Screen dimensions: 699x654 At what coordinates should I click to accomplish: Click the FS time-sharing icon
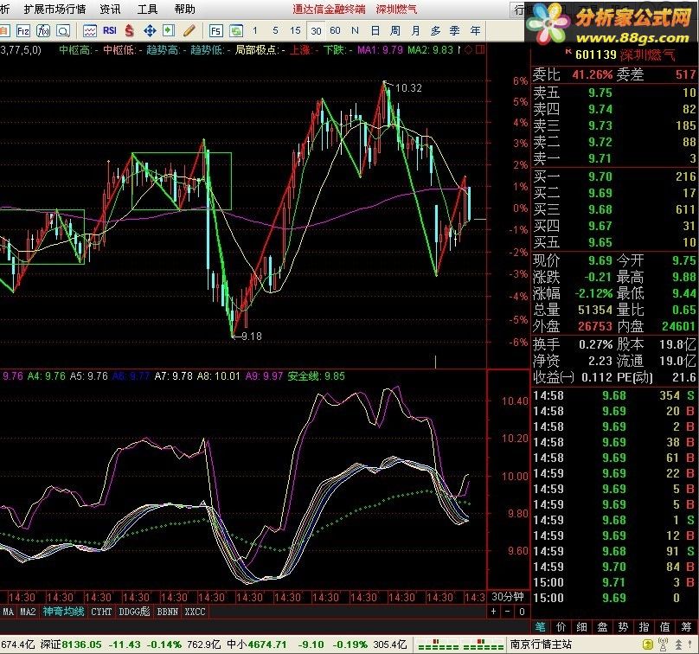(215, 31)
